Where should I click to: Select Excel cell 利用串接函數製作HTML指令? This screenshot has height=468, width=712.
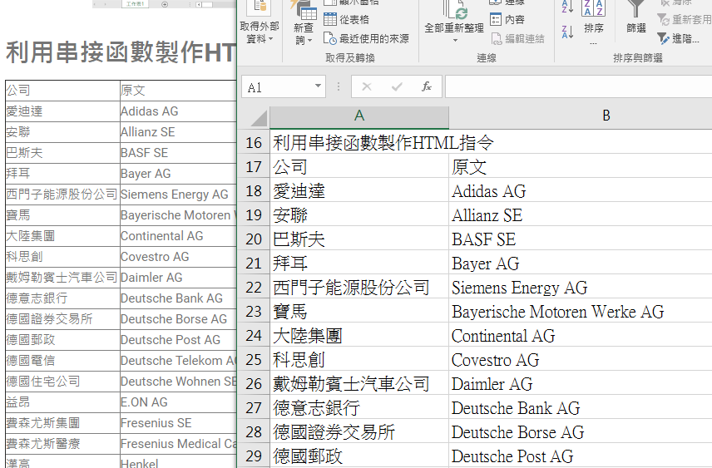[x=359, y=142]
